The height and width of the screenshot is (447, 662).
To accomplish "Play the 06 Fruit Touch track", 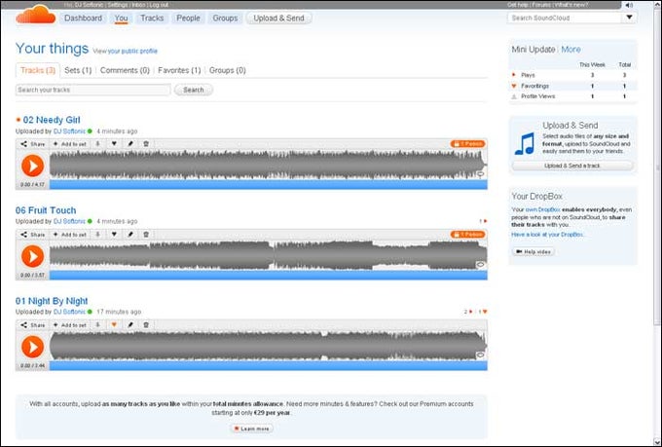I will [x=32, y=256].
